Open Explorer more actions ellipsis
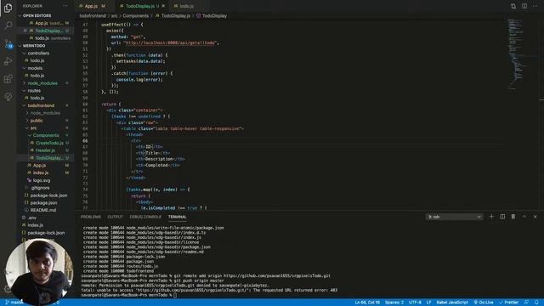 pos(65,6)
